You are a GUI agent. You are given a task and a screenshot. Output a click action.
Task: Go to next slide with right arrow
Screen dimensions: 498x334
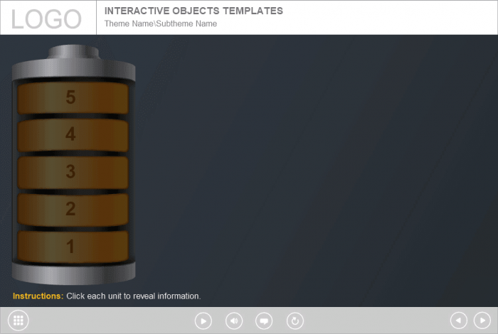click(482, 320)
